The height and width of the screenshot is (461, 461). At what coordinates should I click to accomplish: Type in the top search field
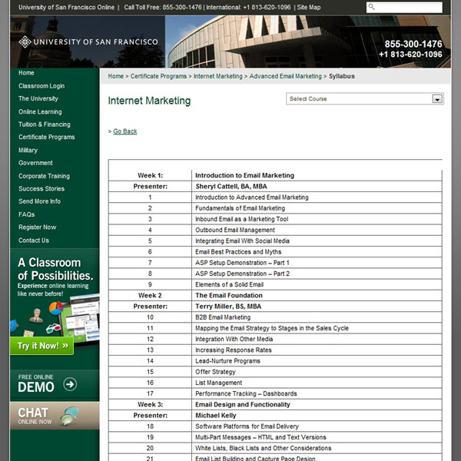(x=407, y=7)
